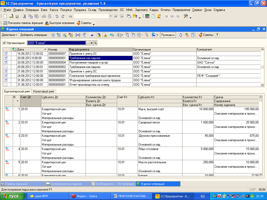This screenshot has width=267, height=200.
Task: Click the Disable filter icon with red X
Action: click(147, 35)
